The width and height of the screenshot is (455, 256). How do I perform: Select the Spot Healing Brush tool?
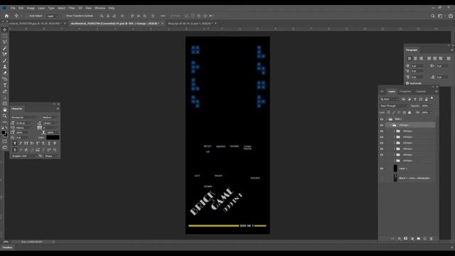tap(5, 54)
